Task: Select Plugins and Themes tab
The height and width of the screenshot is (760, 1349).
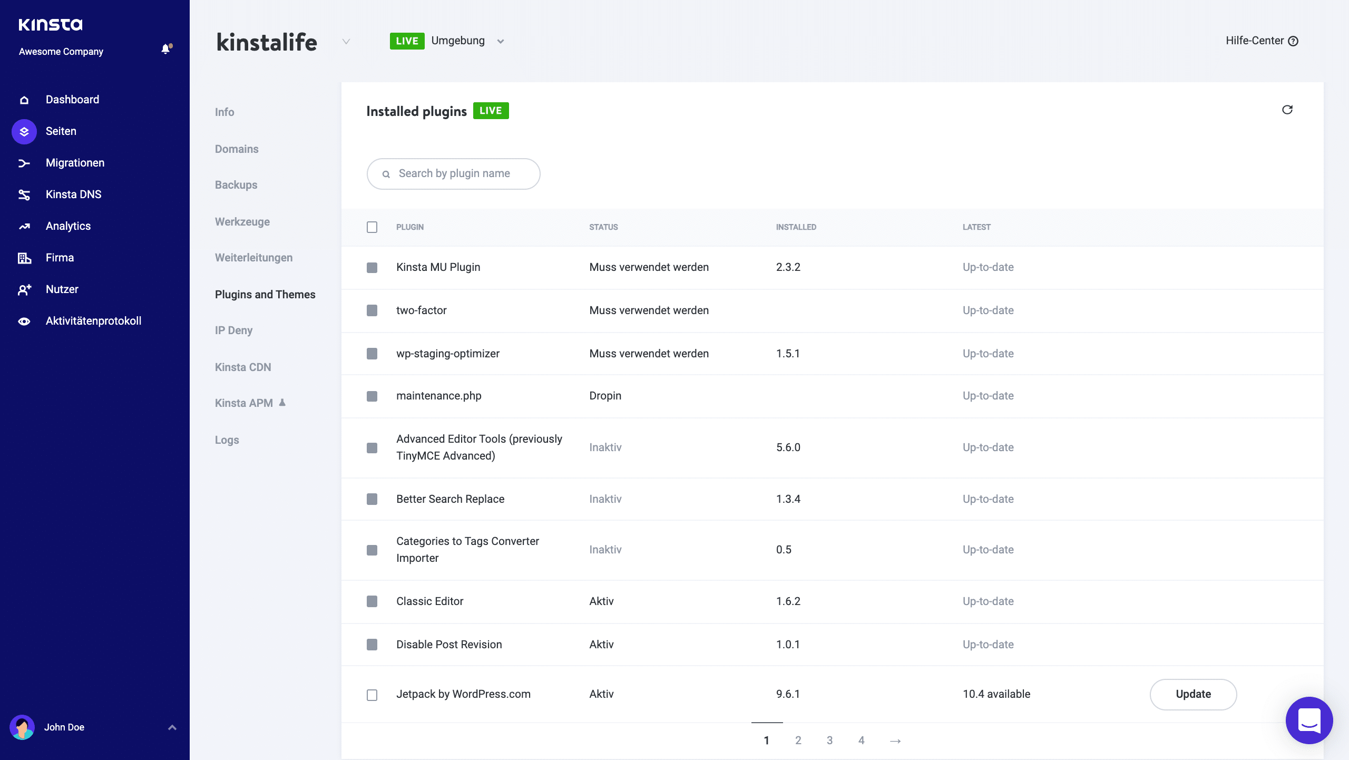Action: tap(265, 295)
